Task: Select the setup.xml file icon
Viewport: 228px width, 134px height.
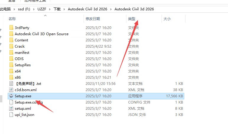Action: coord(11,109)
